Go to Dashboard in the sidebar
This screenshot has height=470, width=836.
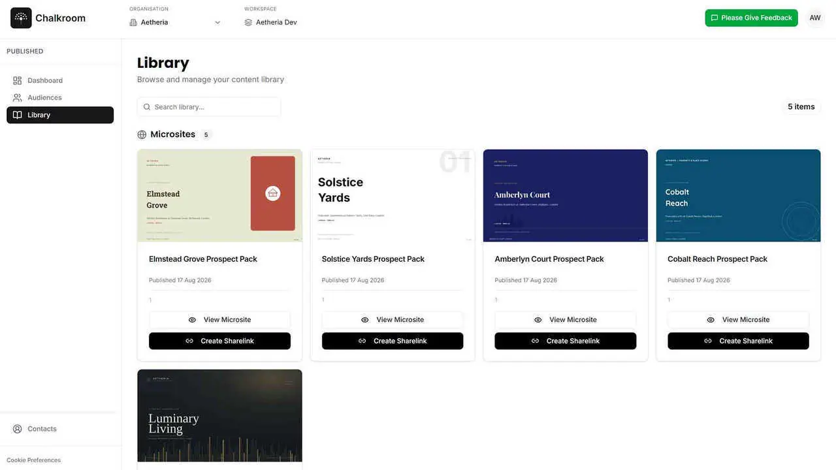pos(60,80)
